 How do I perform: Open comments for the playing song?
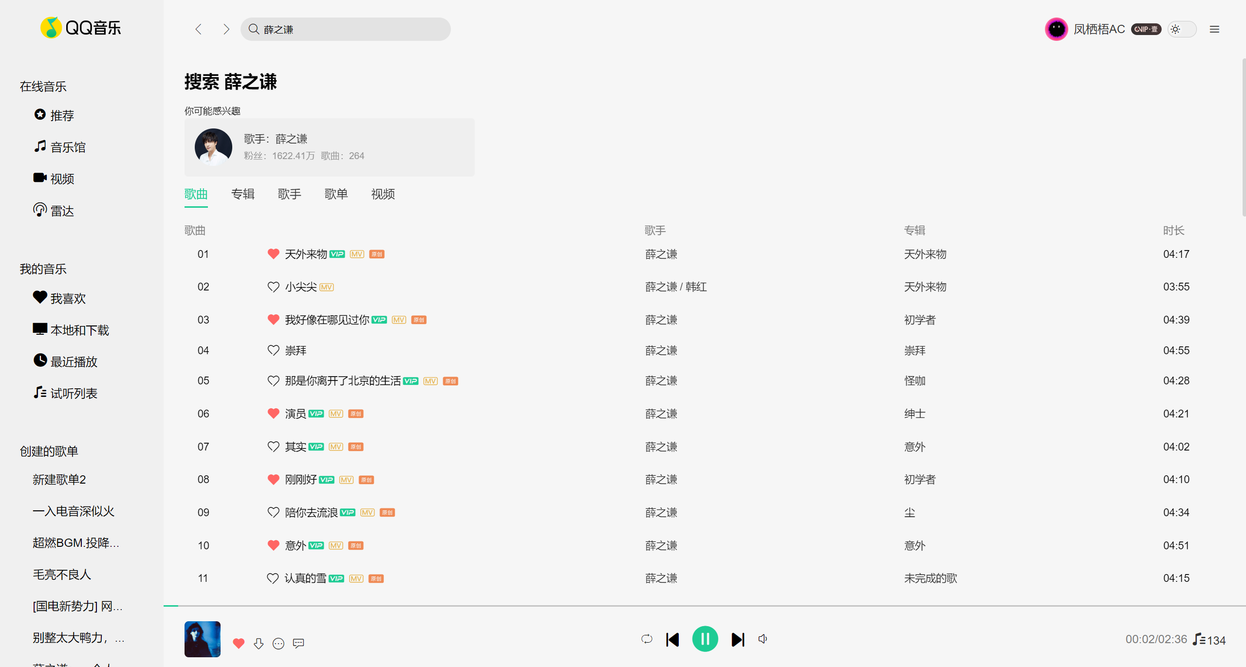pyautogui.click(x=298, y=644)
